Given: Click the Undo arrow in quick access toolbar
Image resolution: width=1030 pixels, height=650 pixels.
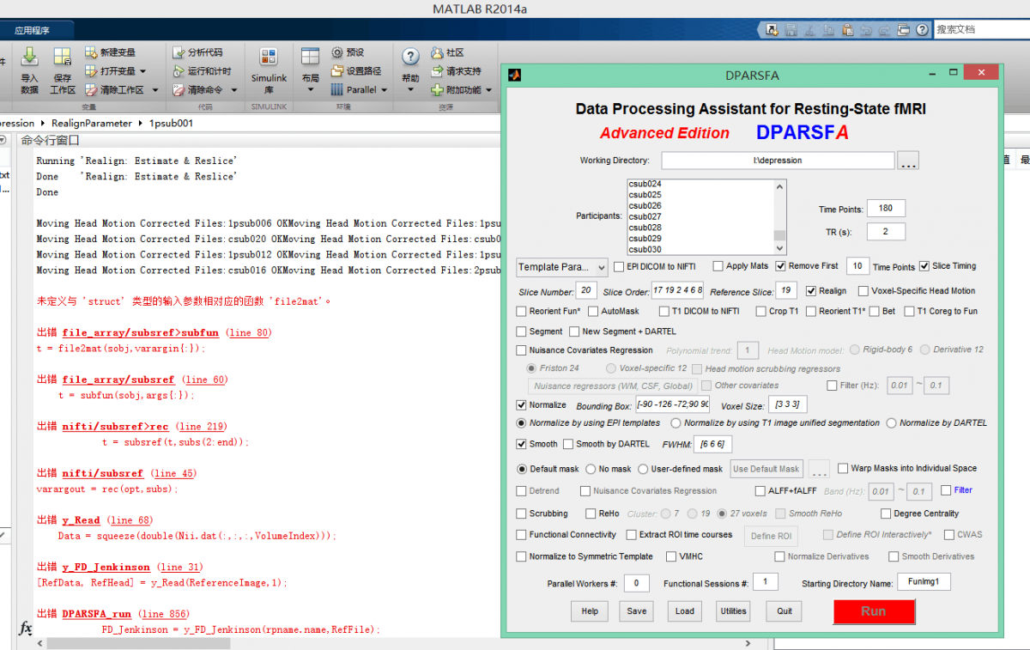Looking at the screenshot, I should (x=866, y=30).
